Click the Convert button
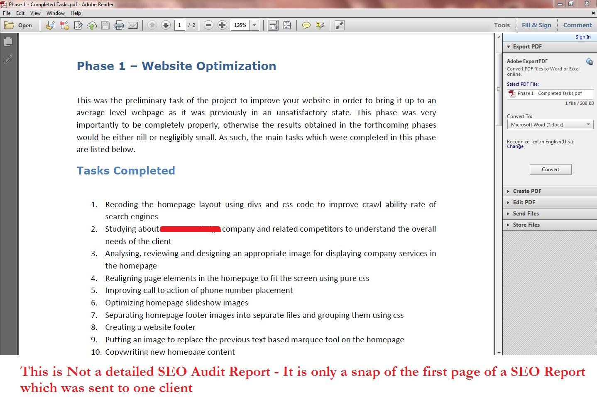Screen dimensions: 597x397 (x=550, y=169)
